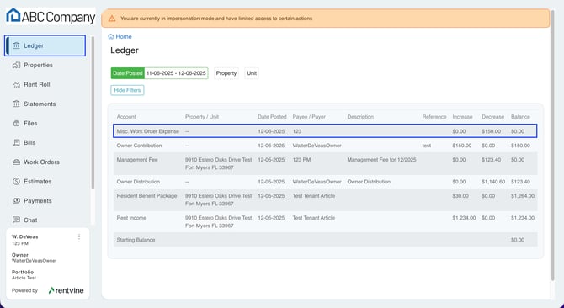
Task: Select the Misc. Work Order Expense row
Action: (x=325, y=131)
